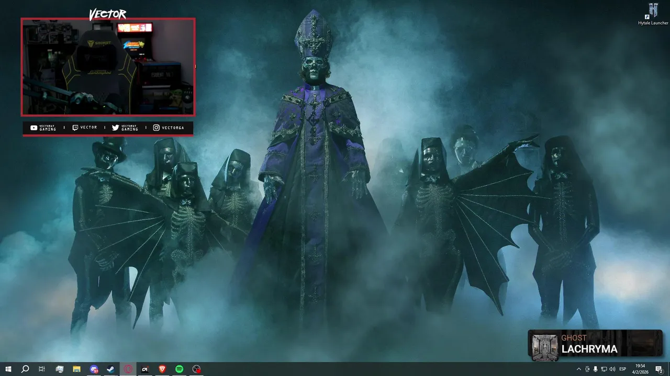670x376 pixels.
Task: Click the Twitch Vector label
Action: [84, 127]
